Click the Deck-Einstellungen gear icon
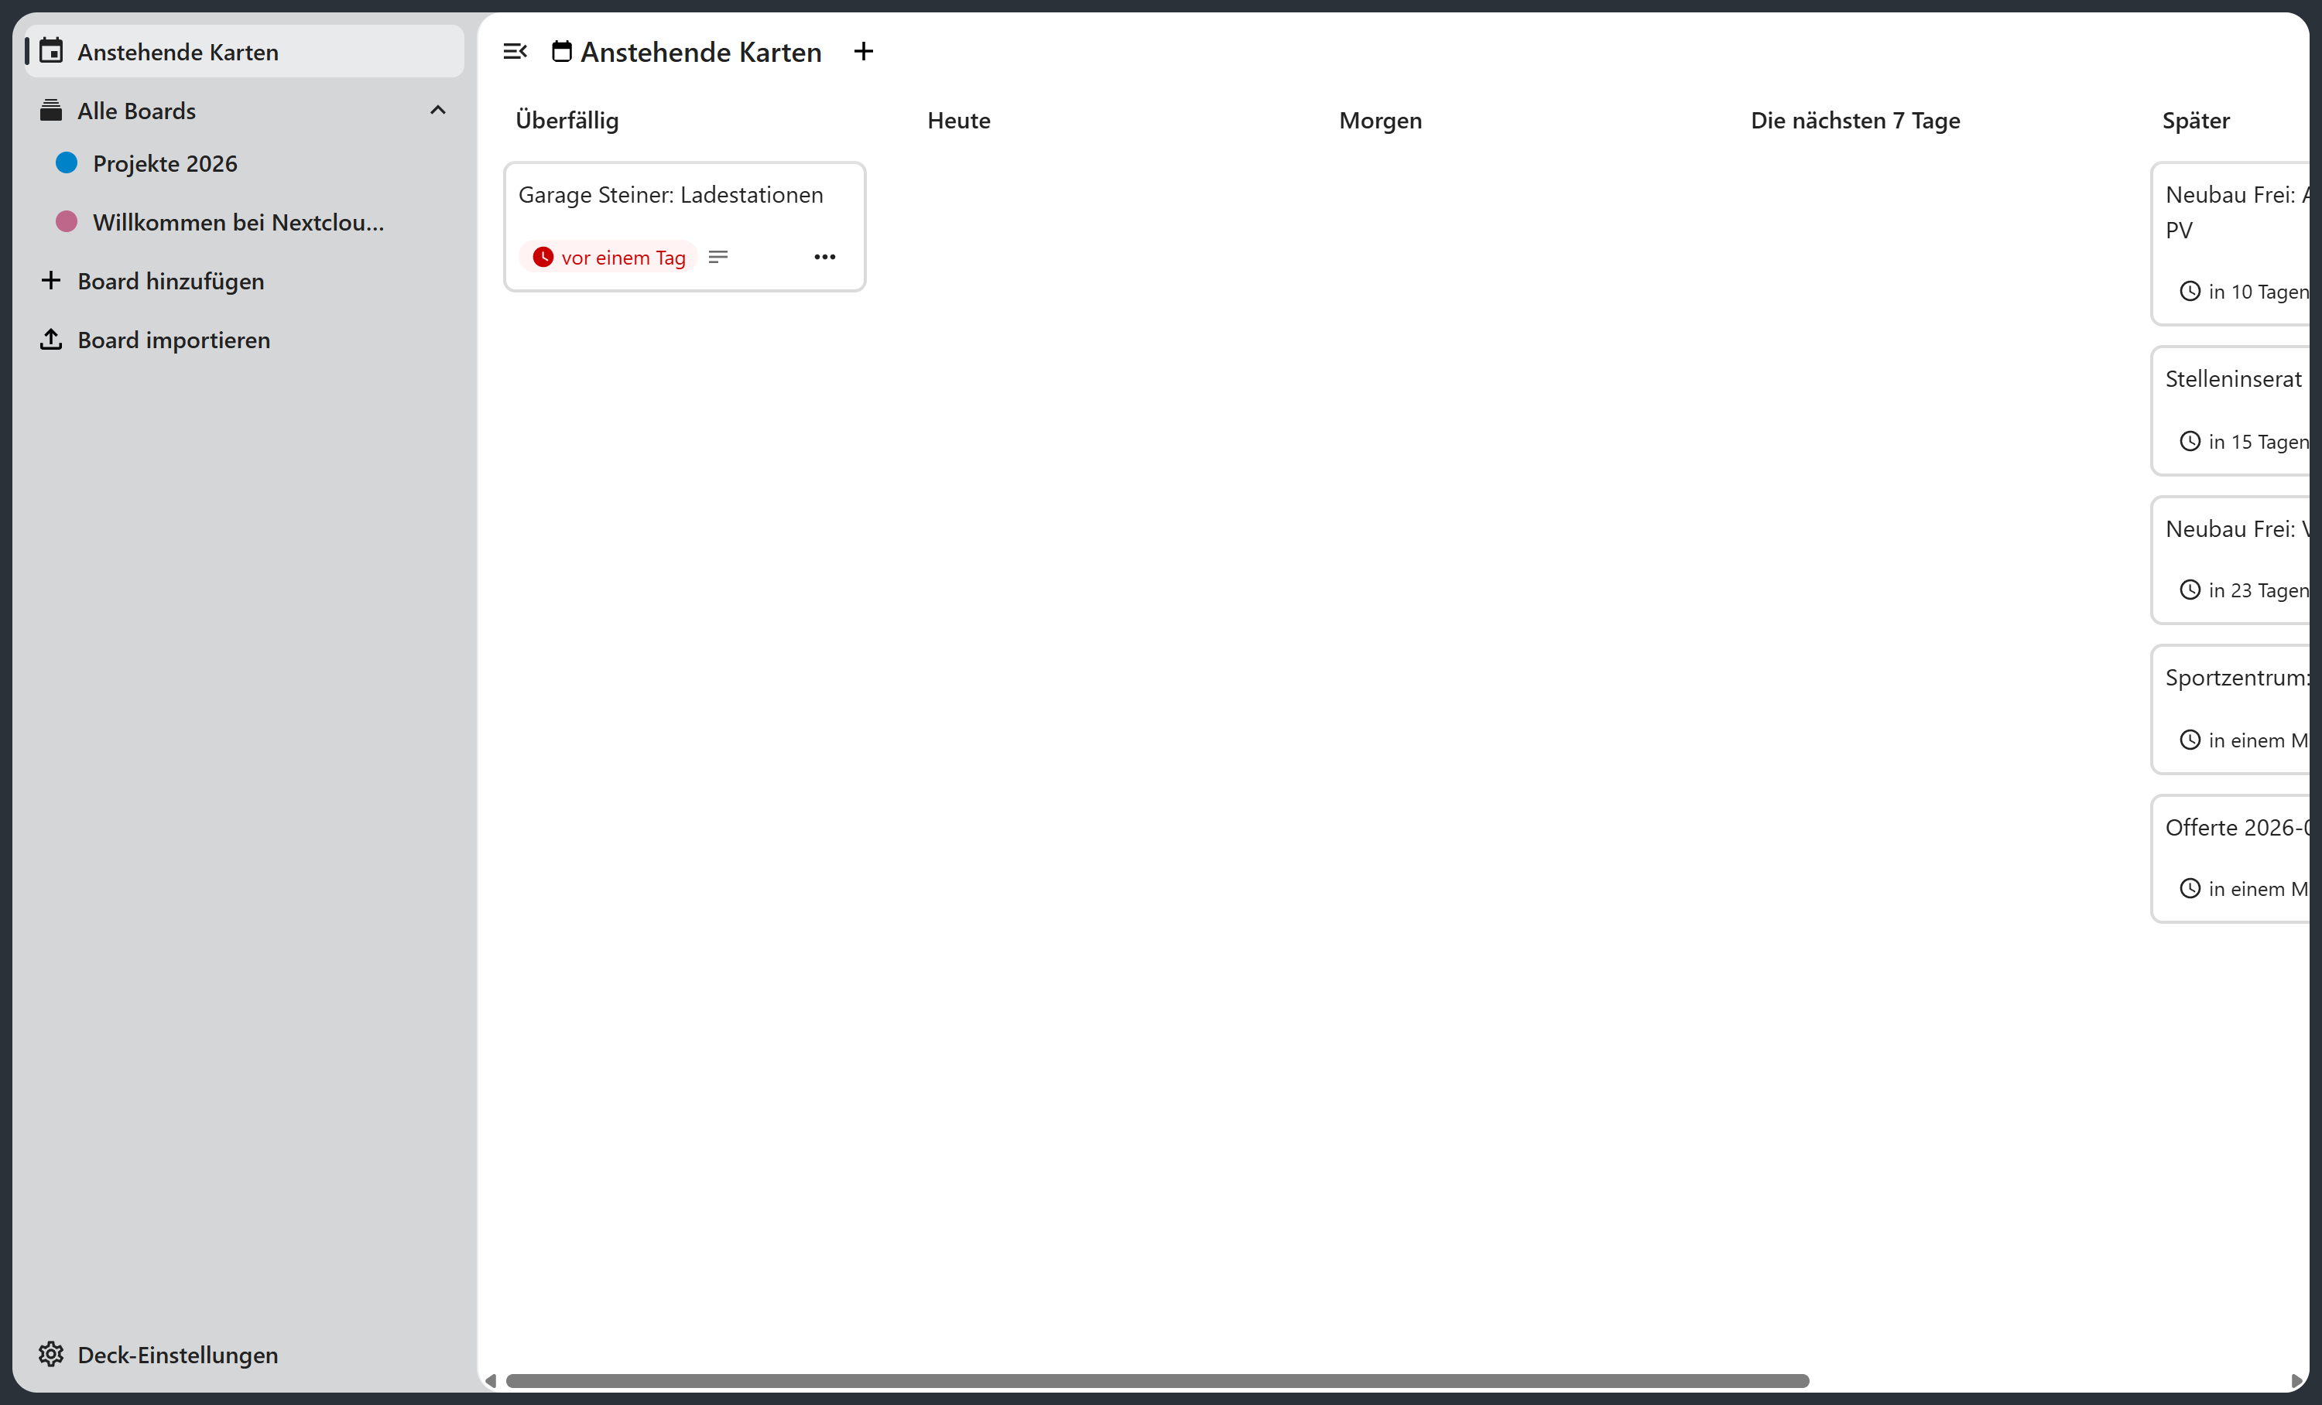Image resolution: width=2322 pixels, height=1405 pixels. coord(52,1354)
